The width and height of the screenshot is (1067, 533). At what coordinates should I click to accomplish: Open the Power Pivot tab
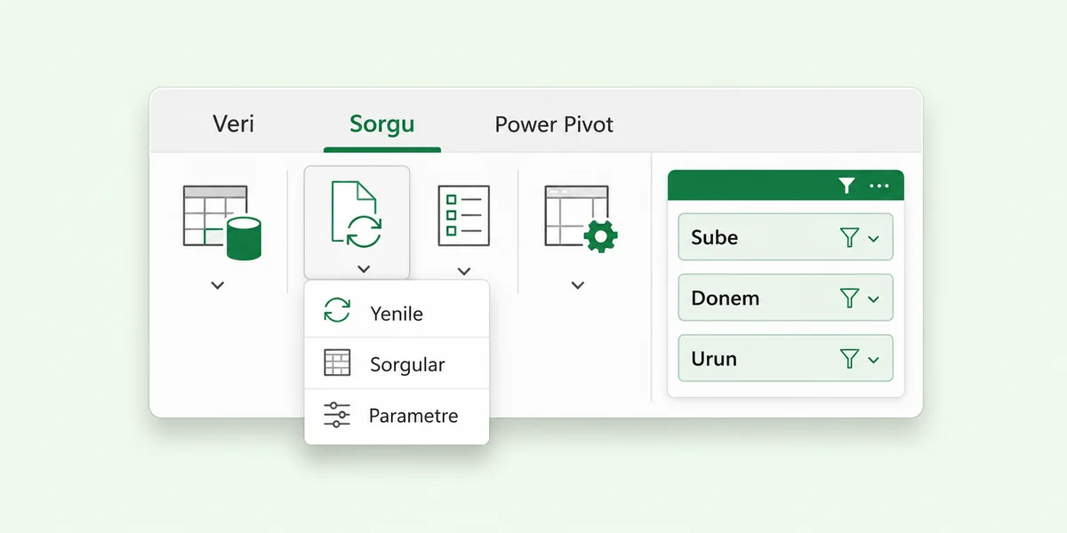pos(554,123)
